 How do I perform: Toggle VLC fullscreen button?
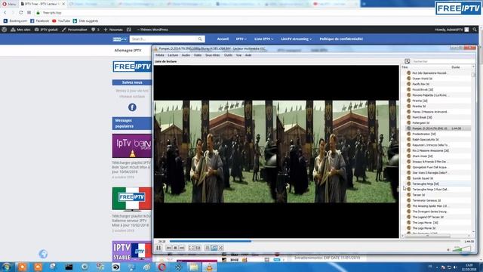[191, 248]
